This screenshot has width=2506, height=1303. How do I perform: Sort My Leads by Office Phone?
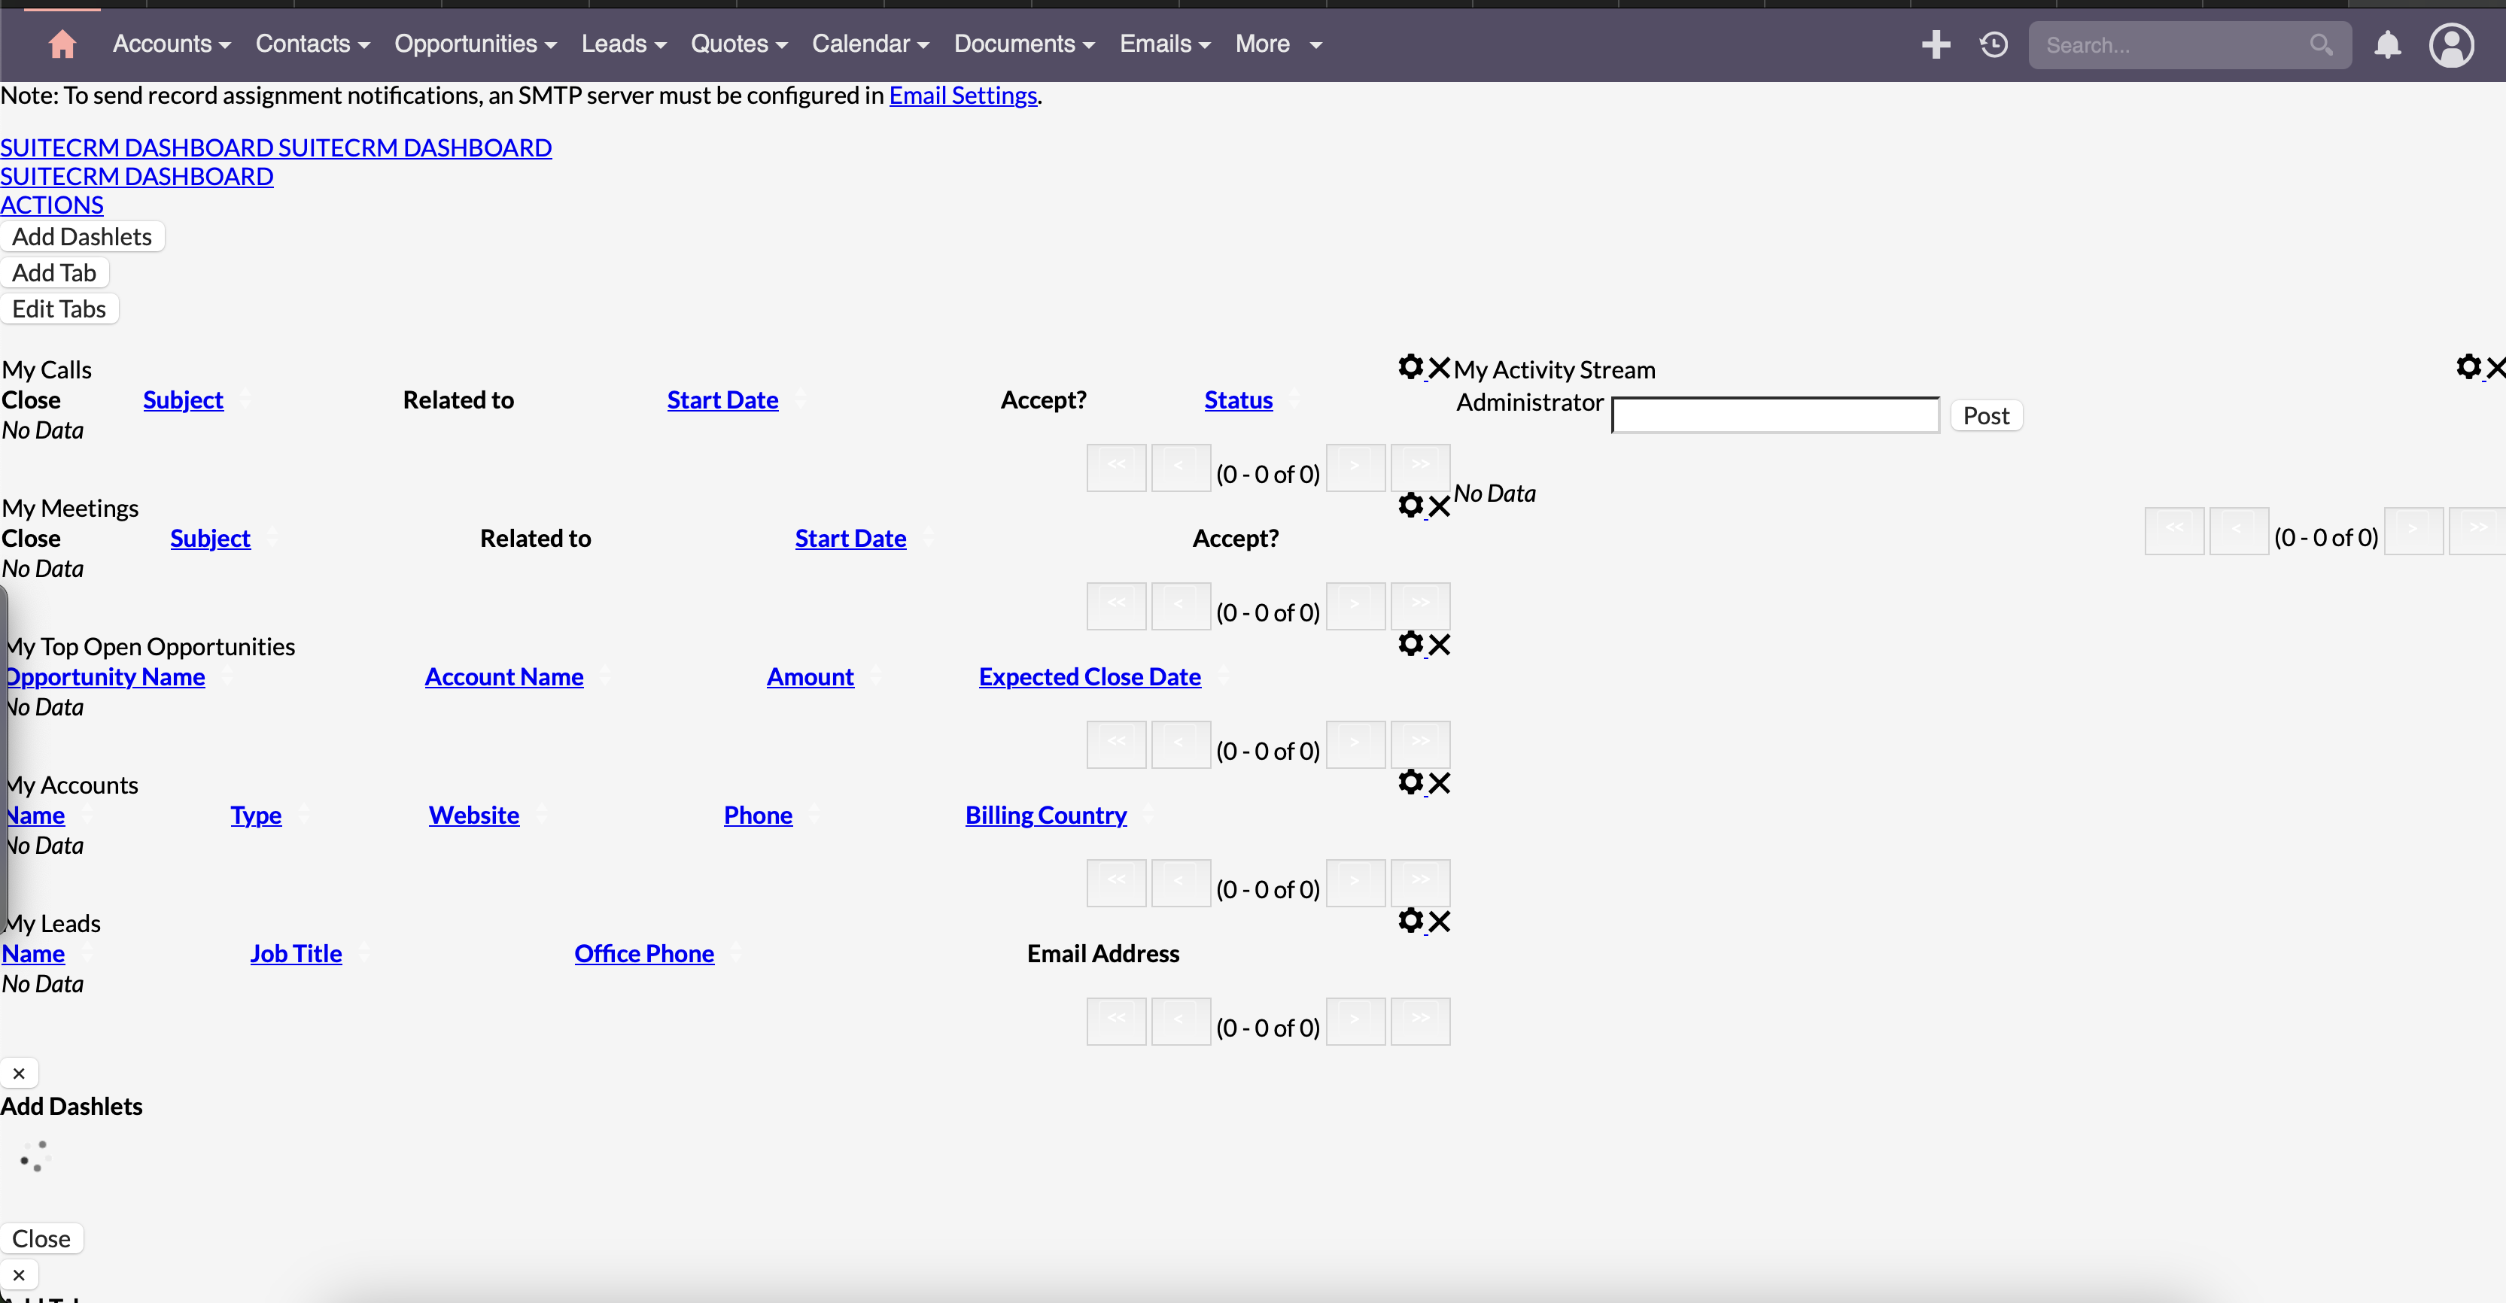pos(644,953)
